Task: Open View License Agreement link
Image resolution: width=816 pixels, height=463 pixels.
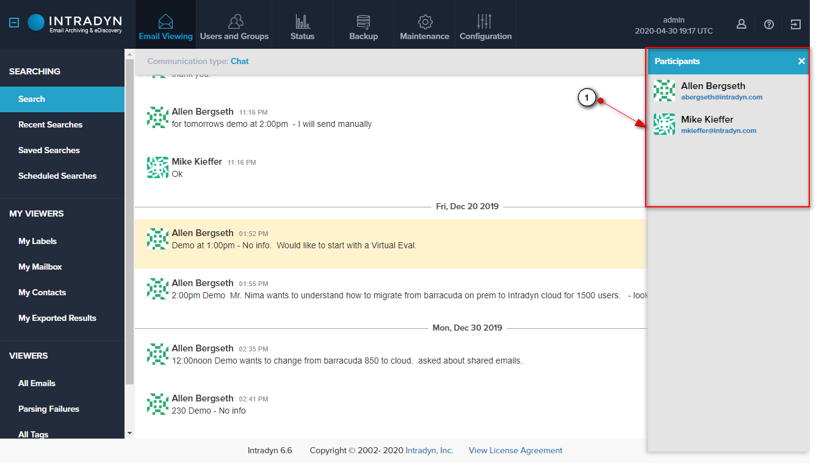Action: [516, 450]
